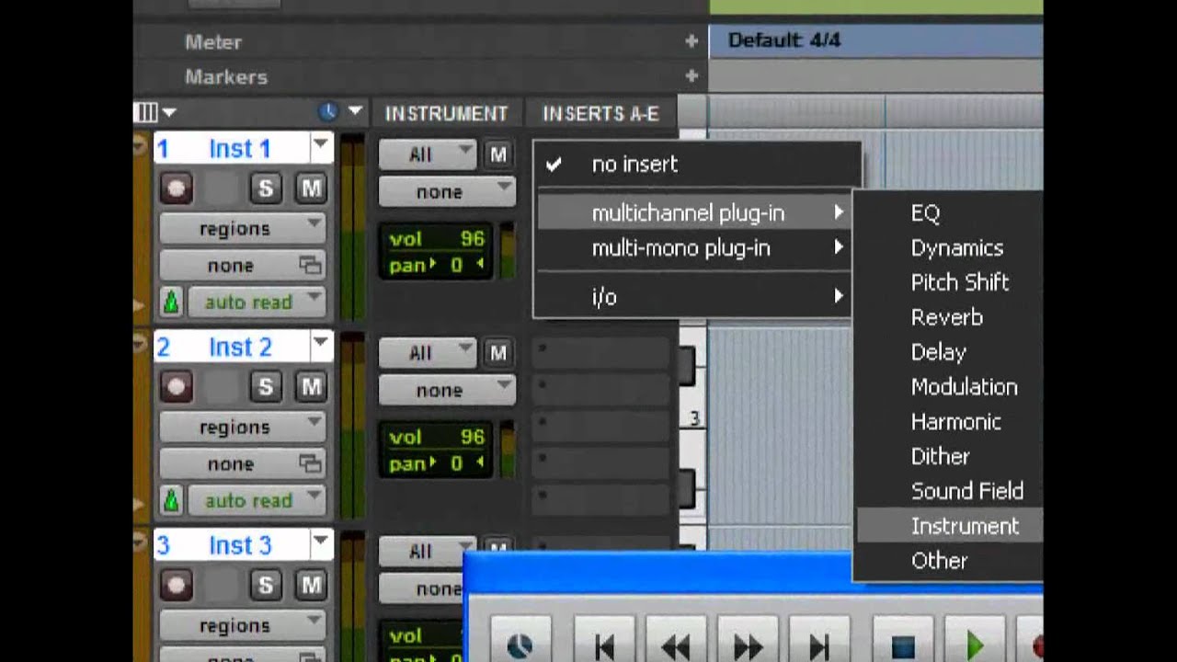Open Inst 2 automation mode 'auto read'
The image size is (1177, 662).
[x=257, y=500]
